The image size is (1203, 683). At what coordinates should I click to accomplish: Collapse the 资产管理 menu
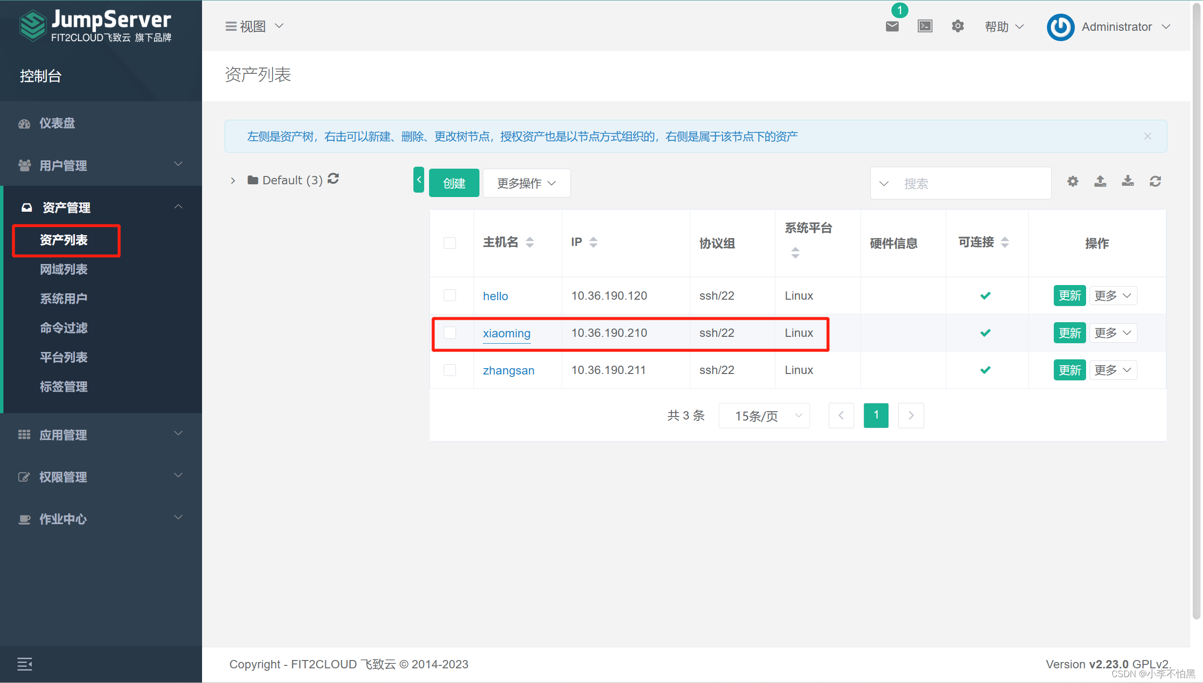click(101, 207)
